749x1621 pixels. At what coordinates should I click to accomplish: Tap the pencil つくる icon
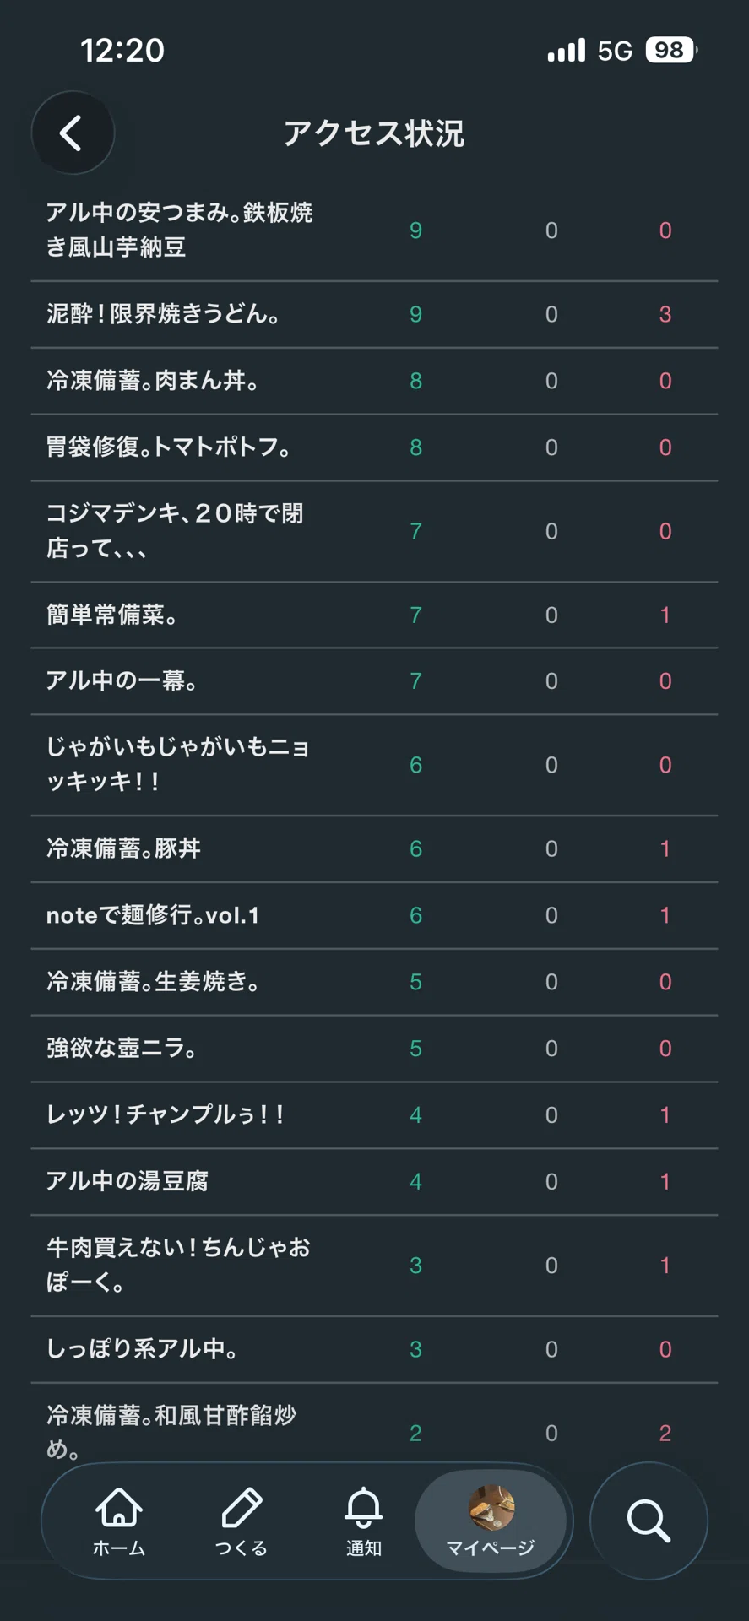242,1508
